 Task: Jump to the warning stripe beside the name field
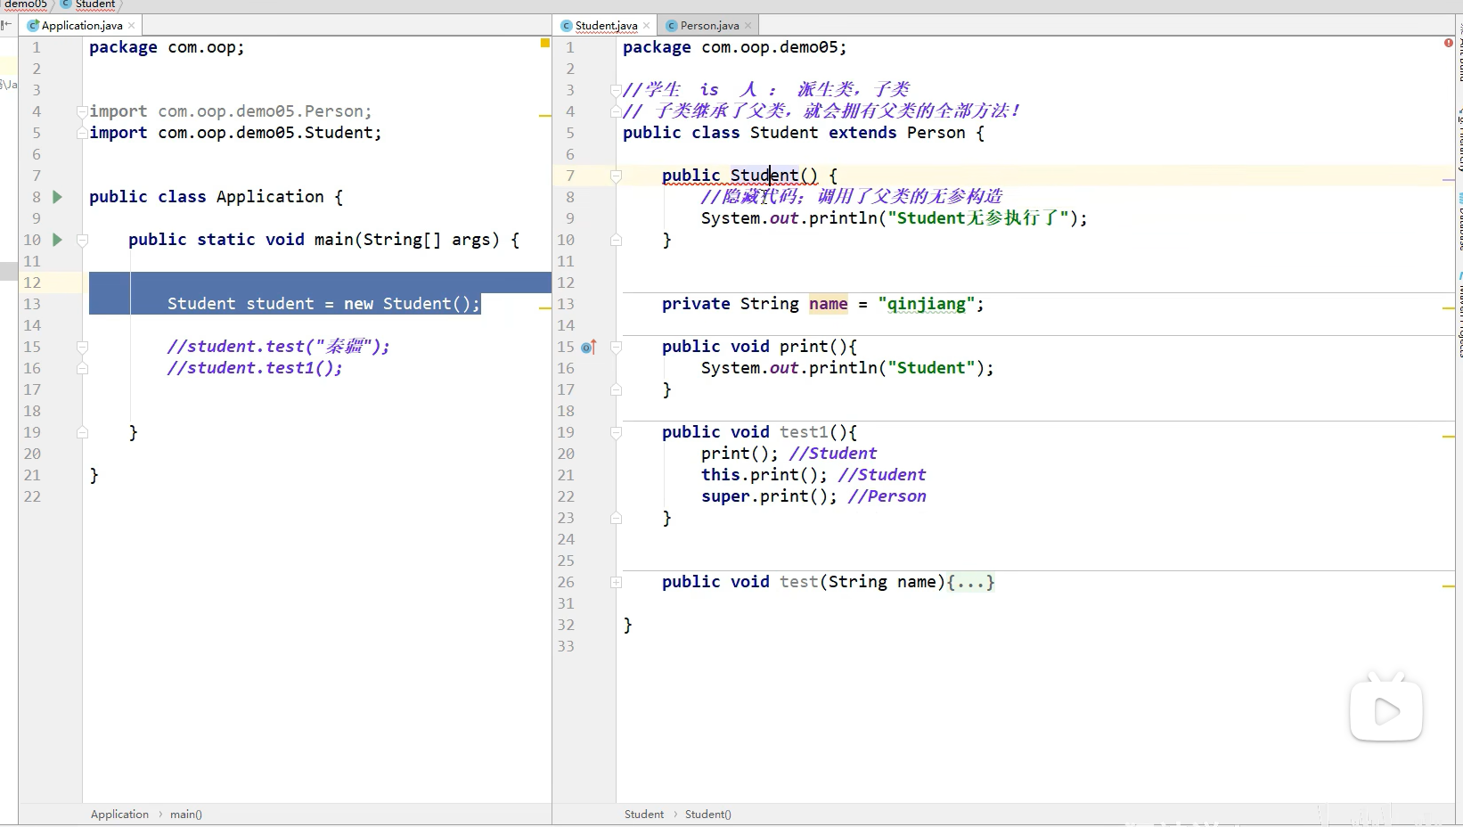point(1449,308)
